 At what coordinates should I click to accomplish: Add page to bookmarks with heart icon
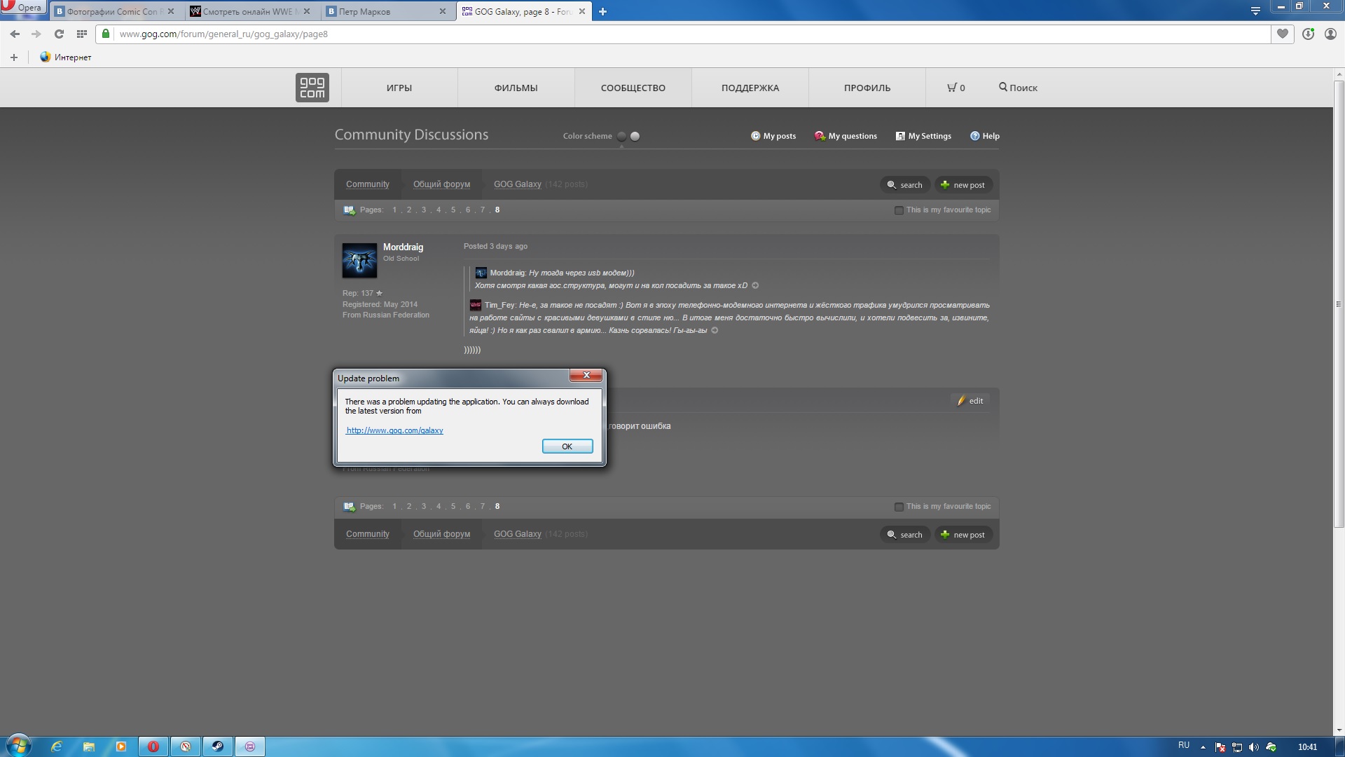click(x=1283, y=34)
